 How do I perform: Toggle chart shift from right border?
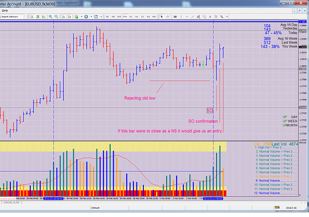click(x=70, y=17)
